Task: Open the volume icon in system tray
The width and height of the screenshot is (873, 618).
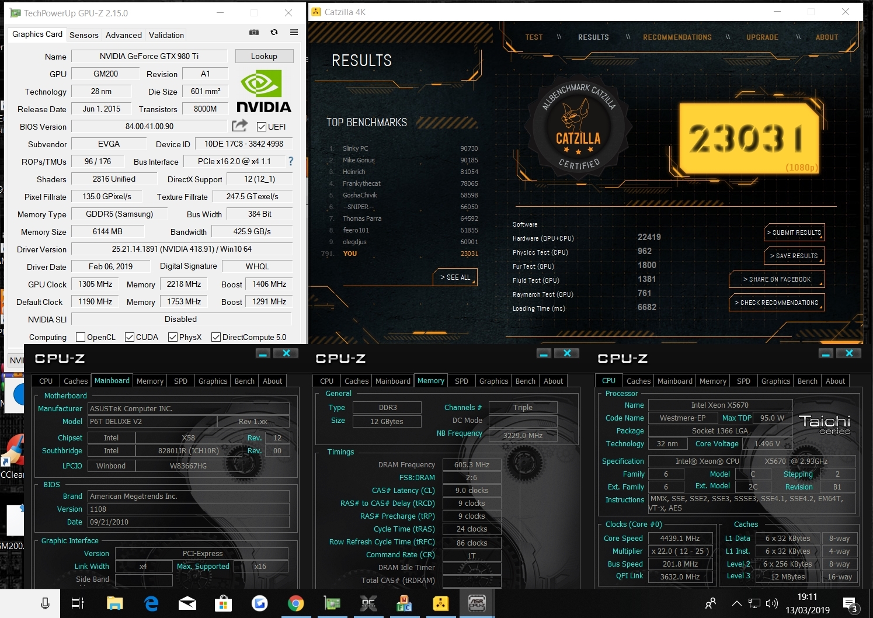Action: pyautogui.click(x=772, y=603)
